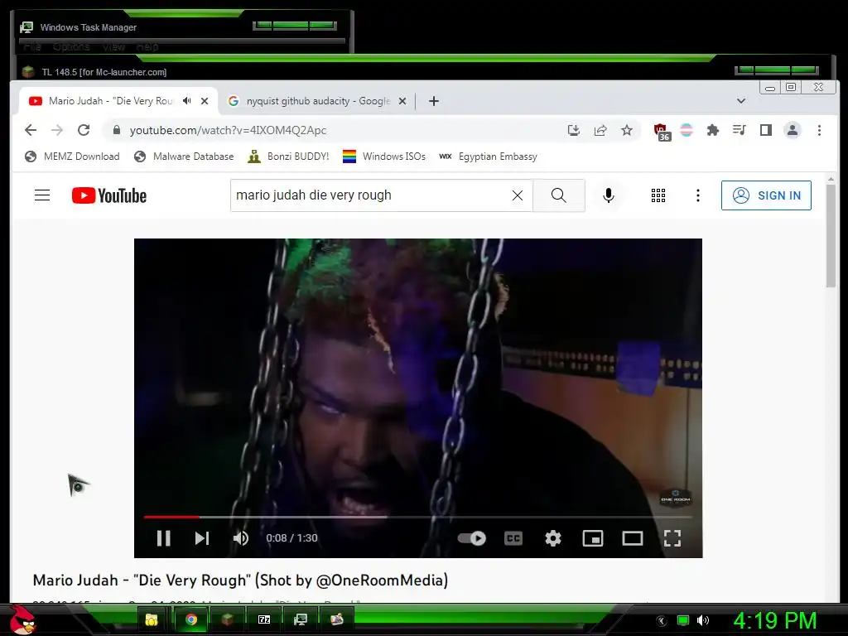Viewport: 848px width, 636px height.
Task: Bookmark this tab with the star icon
Action: tap(626, 130)
